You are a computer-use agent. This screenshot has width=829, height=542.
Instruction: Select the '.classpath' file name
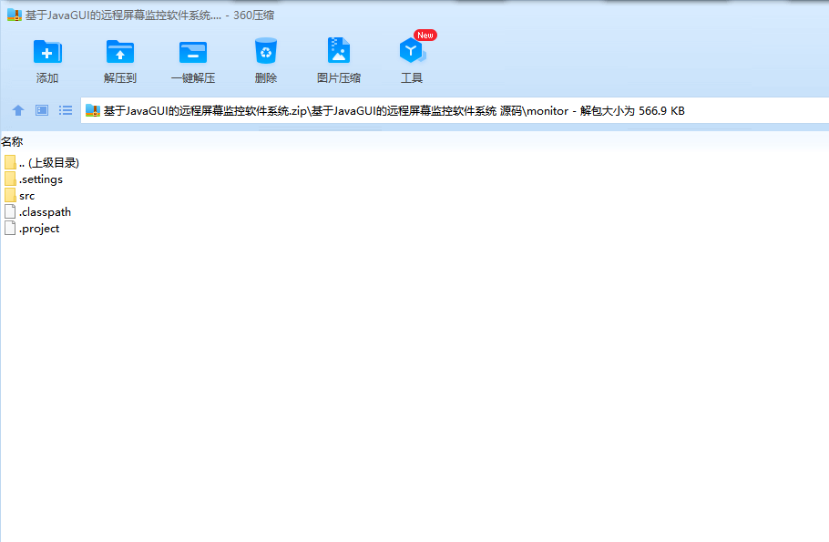pyautogui.click(x=45, y=212)
